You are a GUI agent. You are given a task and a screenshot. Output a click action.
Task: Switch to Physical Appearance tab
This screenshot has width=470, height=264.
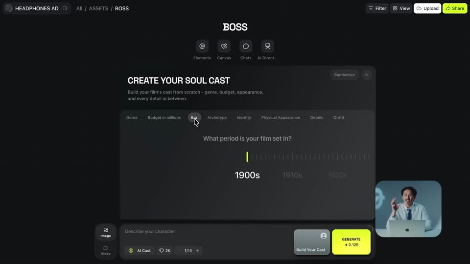(281, 118)
